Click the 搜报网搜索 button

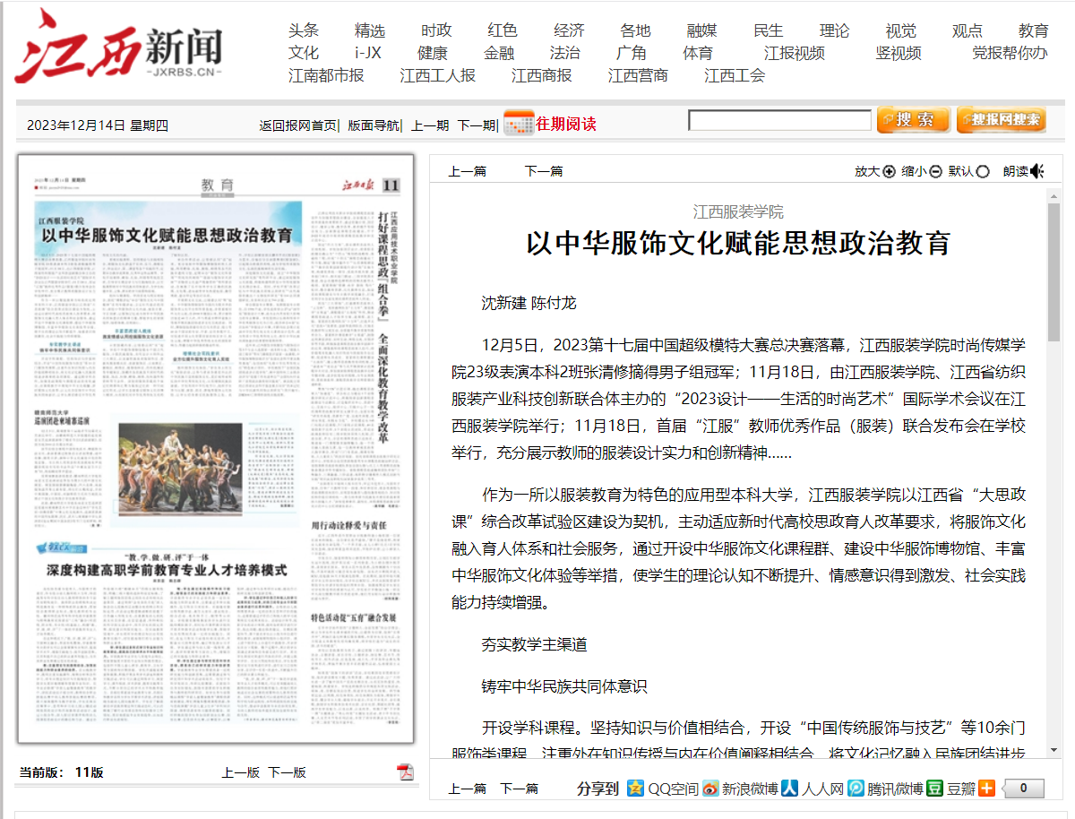1001,120
